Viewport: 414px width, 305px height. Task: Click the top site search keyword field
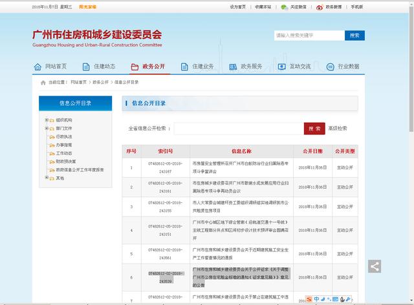309,36
